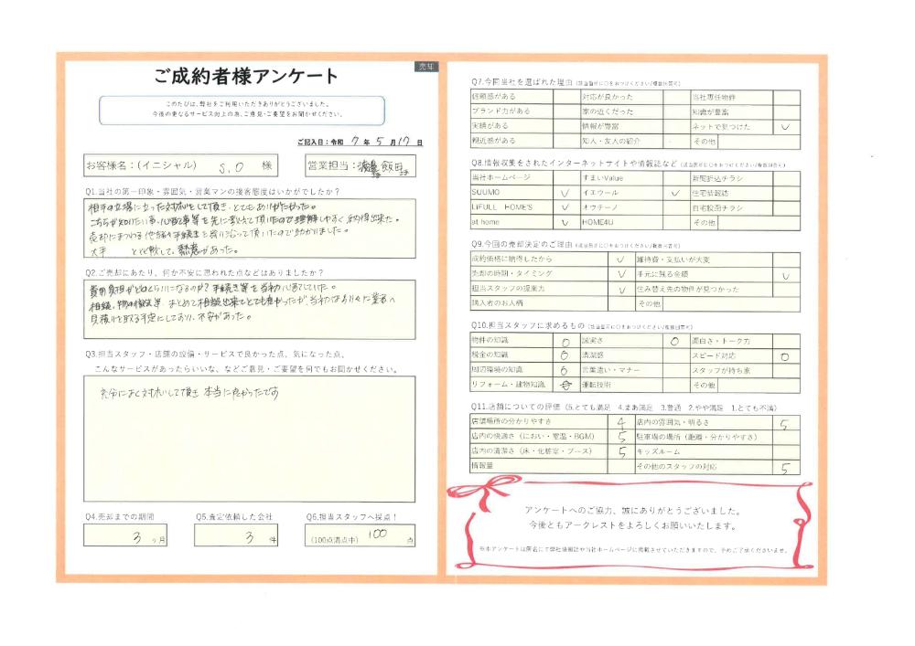
Task: Toggle the 購入者のお人柄 checkbox cell
Action: click(x=621, y=303)
